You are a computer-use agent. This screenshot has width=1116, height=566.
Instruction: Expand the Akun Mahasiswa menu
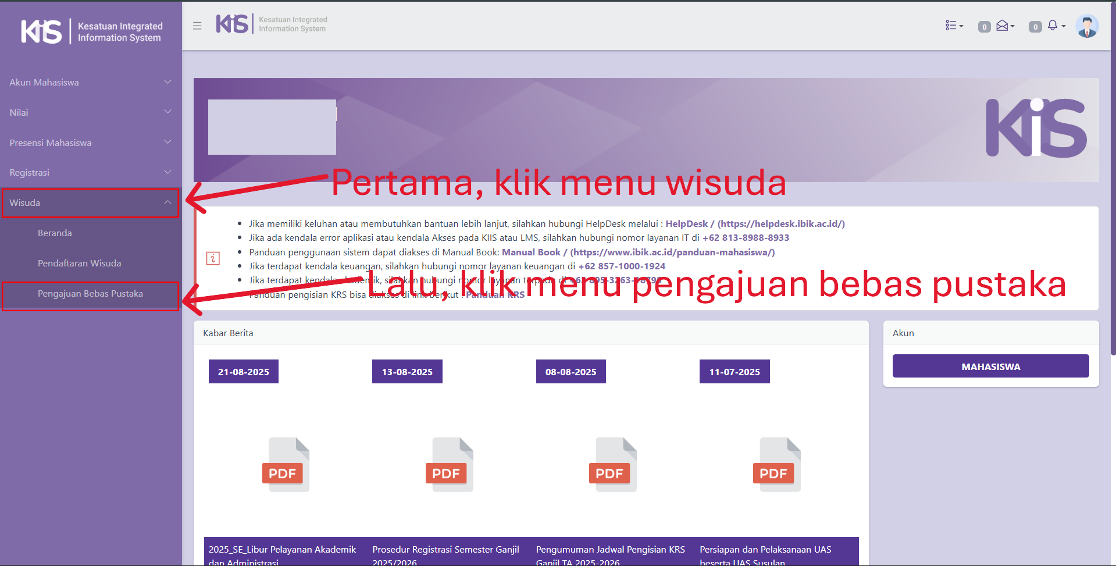tap(91, 83)
